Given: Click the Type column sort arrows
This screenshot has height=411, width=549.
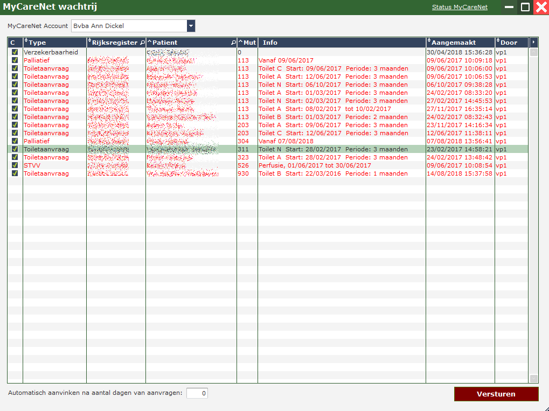Looking at the screenshot, I should tap(26, 41).
